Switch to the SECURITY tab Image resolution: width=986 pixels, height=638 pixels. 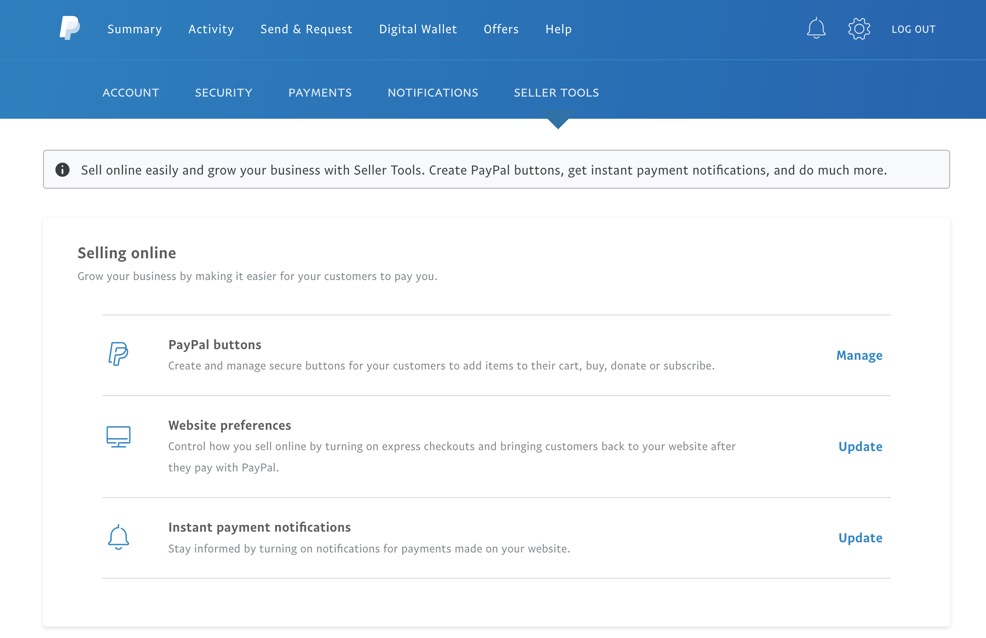point(223,93)
